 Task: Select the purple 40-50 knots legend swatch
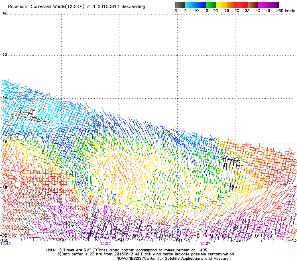[x=269, y=5]
